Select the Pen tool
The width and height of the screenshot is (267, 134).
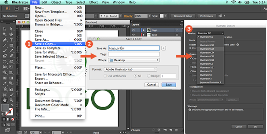(x=5, y=39)
